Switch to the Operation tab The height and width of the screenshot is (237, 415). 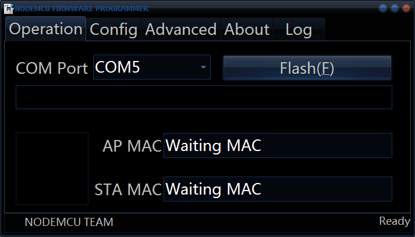click(46, 29)
